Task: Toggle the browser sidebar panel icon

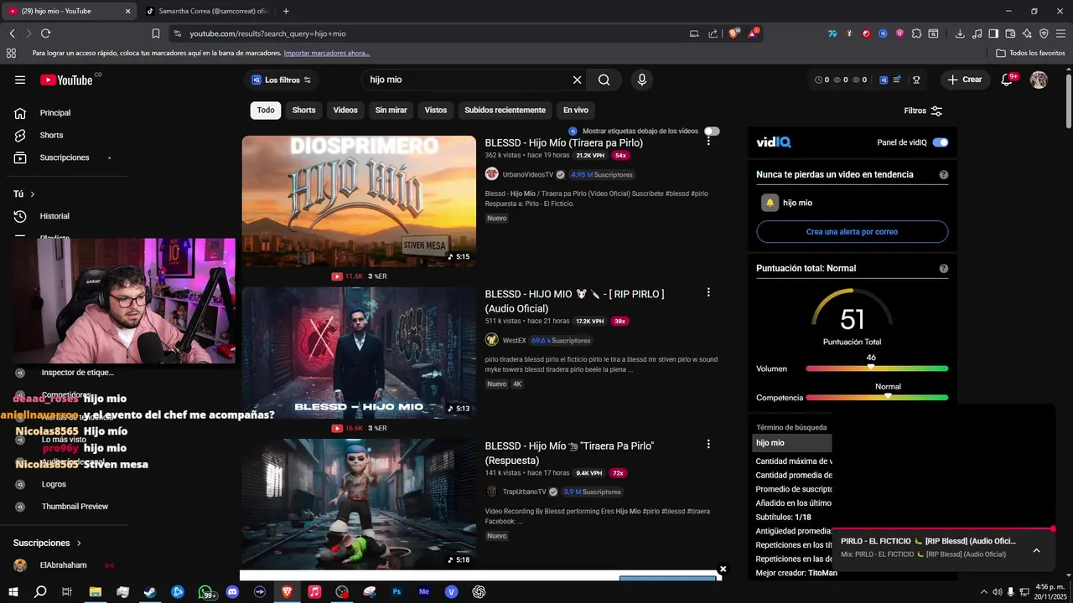Action: pyautogui.click(x=993, y=33)
